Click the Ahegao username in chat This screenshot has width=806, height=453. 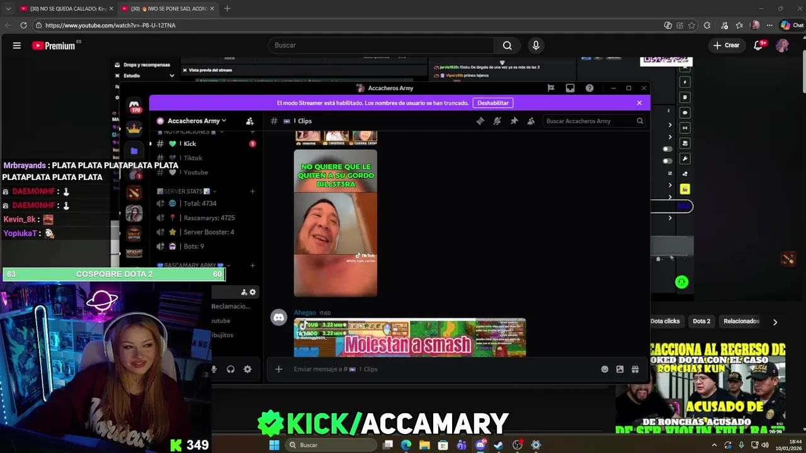pos(305,313)
